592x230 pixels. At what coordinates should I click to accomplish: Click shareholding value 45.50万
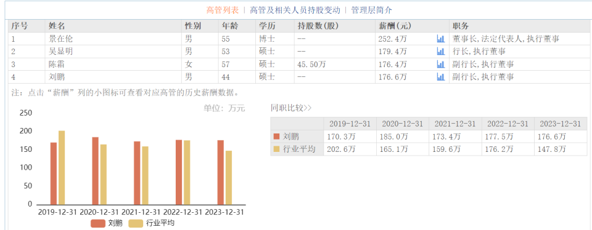click(x=311, y=65)
